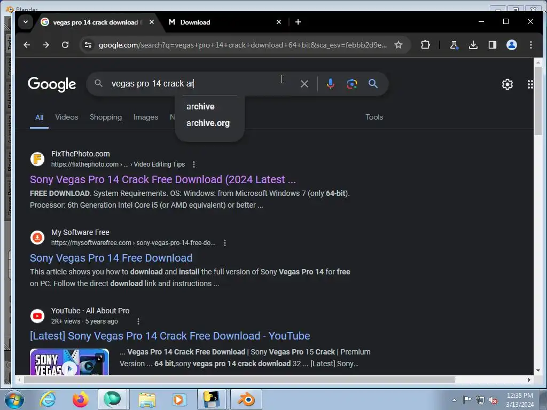Click the My Software Free favicon
This screenshot has height=410, width=547.
pos(37,238)
